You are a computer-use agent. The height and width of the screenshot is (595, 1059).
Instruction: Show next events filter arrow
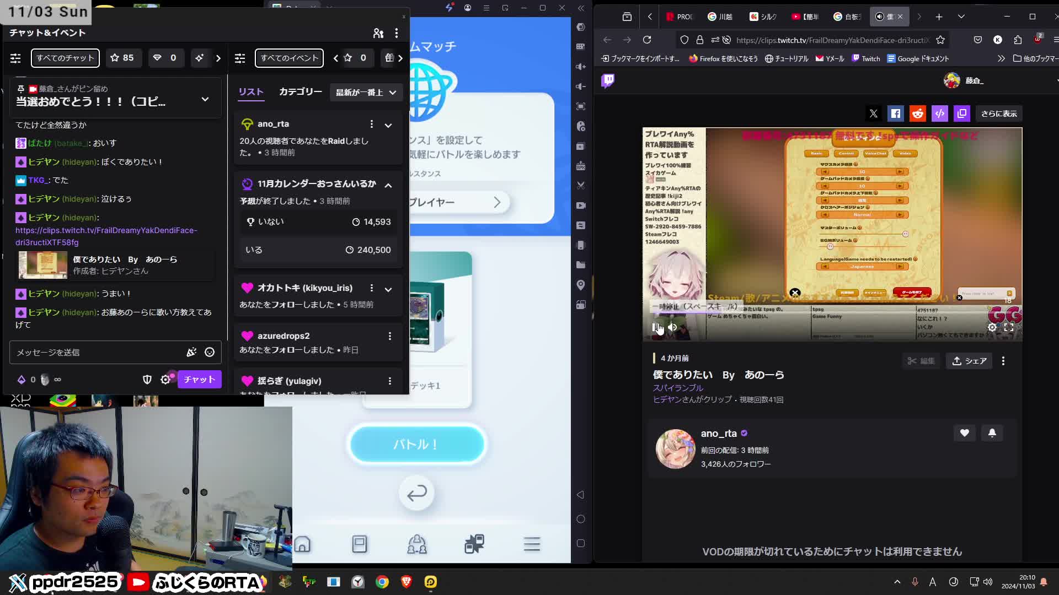(400, 58)
